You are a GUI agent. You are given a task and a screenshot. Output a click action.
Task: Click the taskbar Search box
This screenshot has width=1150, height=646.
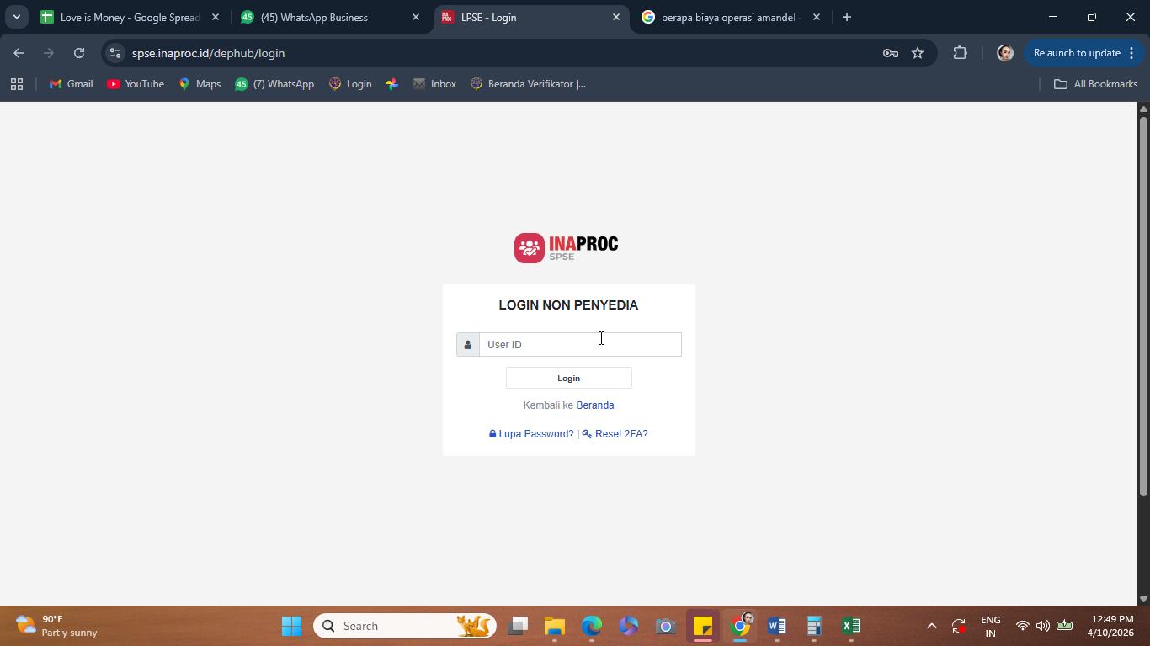405,626
